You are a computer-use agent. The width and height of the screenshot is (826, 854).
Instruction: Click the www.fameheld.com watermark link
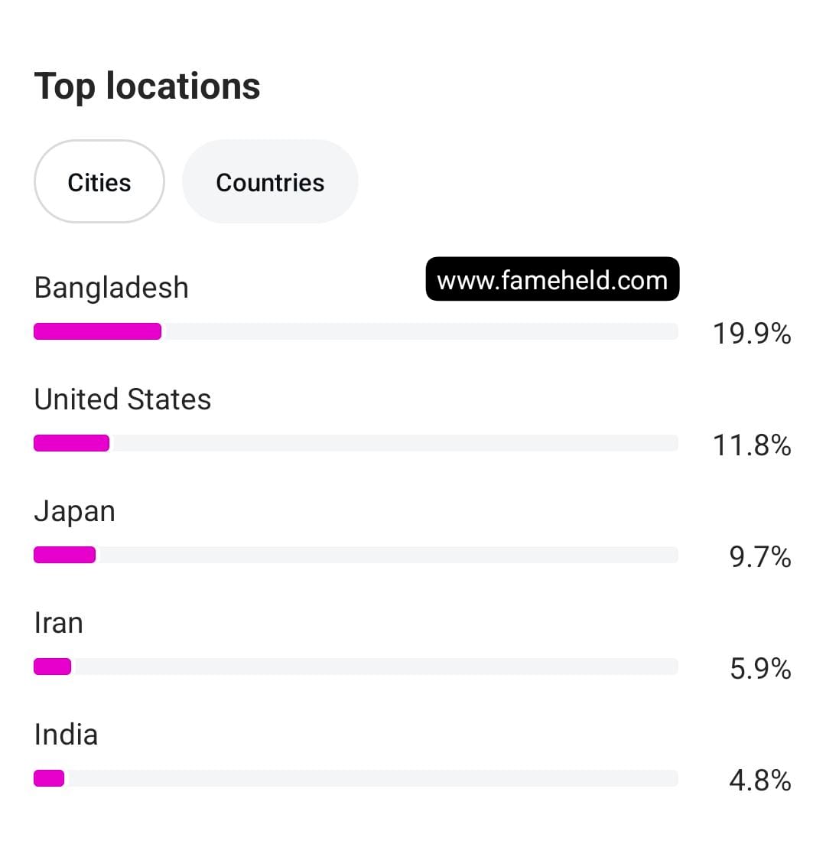click(552, 280)
